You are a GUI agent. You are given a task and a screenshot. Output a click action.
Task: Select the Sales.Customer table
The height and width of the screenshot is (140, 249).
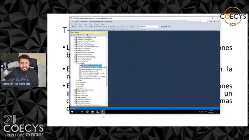(x=82, y=98)
